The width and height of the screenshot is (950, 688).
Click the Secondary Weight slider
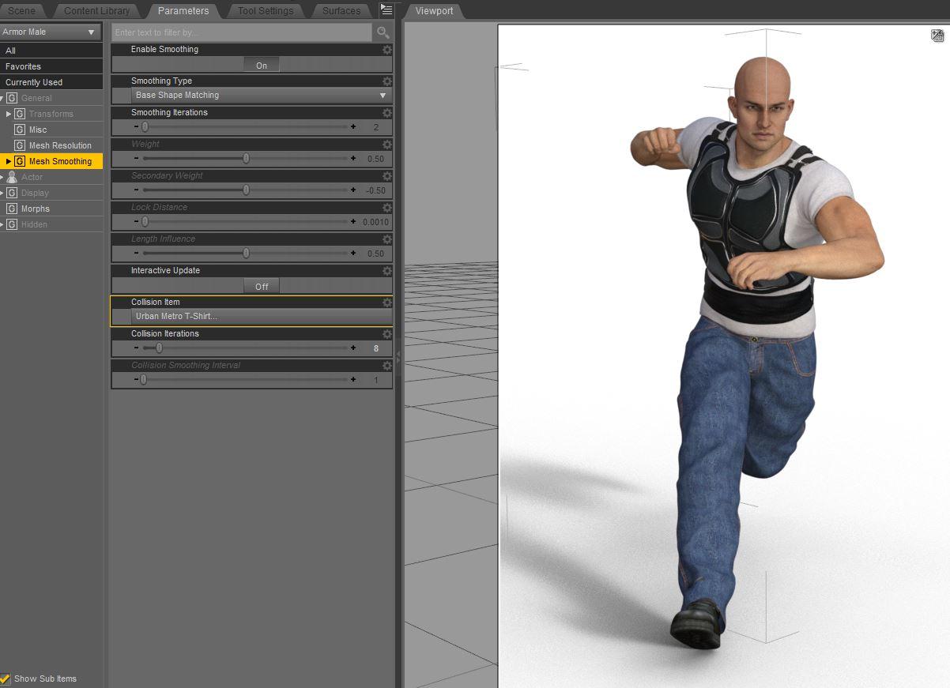[x=245, y=190]
